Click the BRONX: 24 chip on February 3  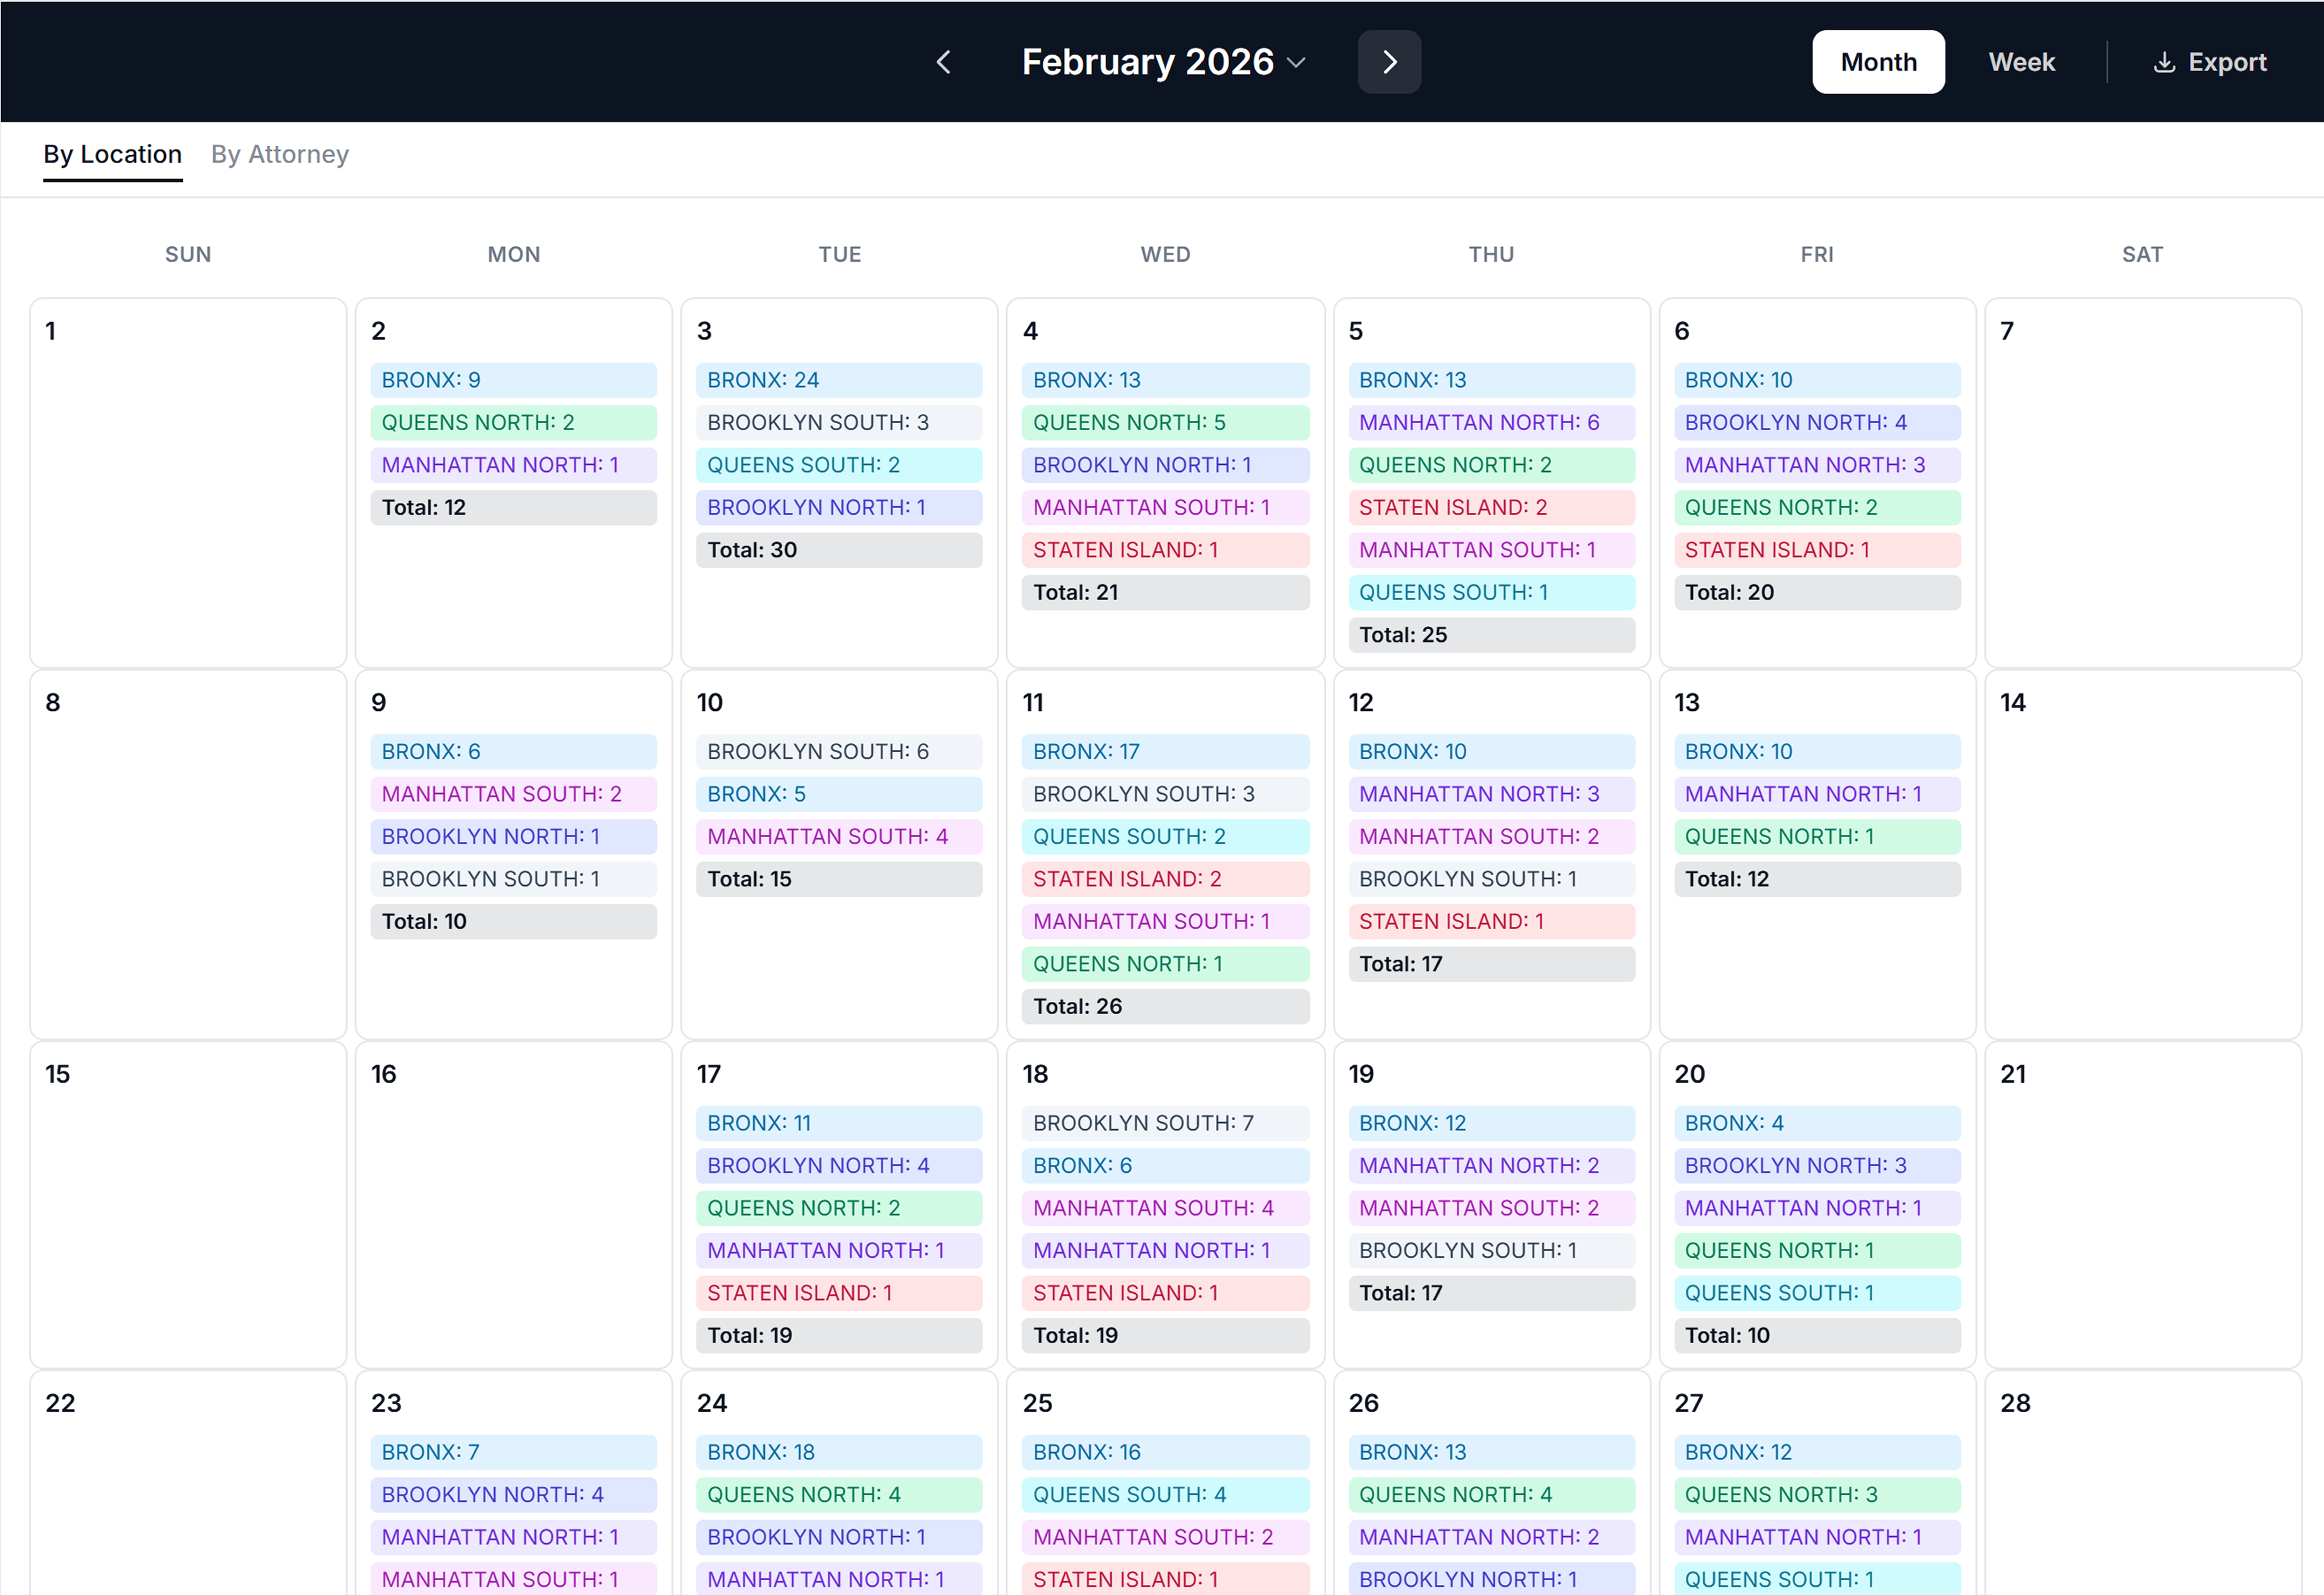(x=839, y=380)
